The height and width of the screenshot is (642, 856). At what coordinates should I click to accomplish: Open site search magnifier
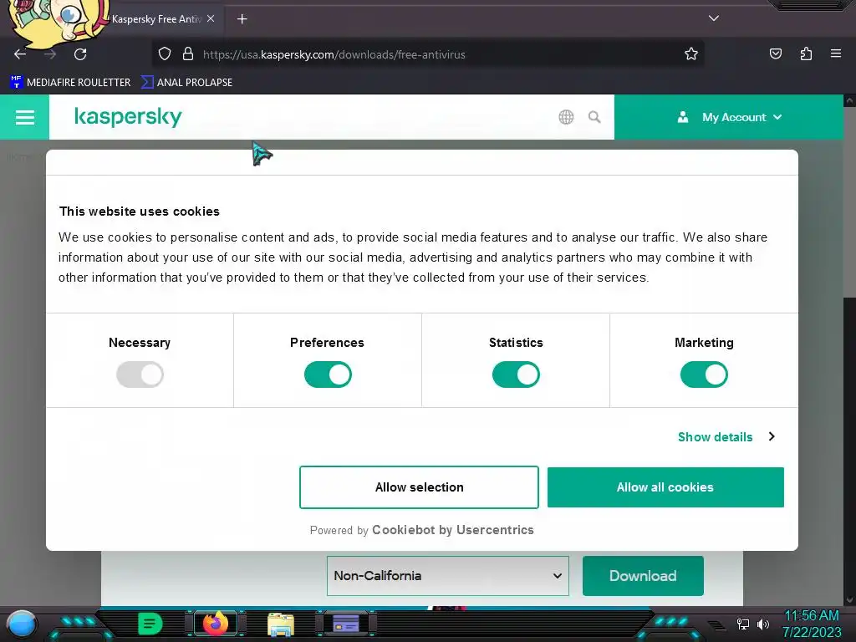[x=594, y=117]
